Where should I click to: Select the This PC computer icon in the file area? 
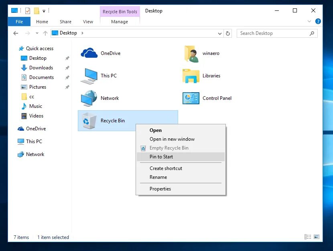point(89,76)
